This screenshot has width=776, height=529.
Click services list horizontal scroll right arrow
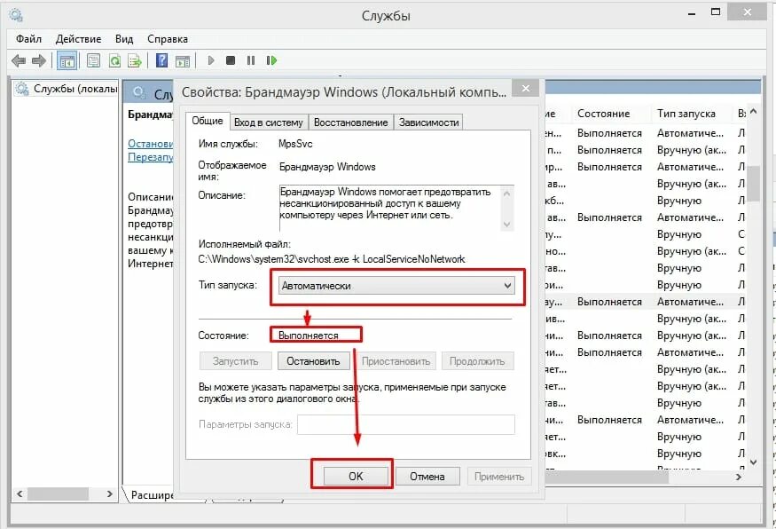click(x=739, y=477)
